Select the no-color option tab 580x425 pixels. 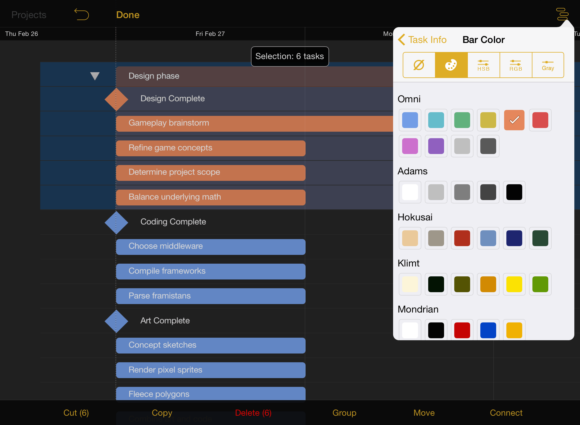419,65
